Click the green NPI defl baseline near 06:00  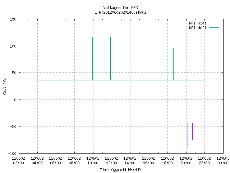[56, 80]
